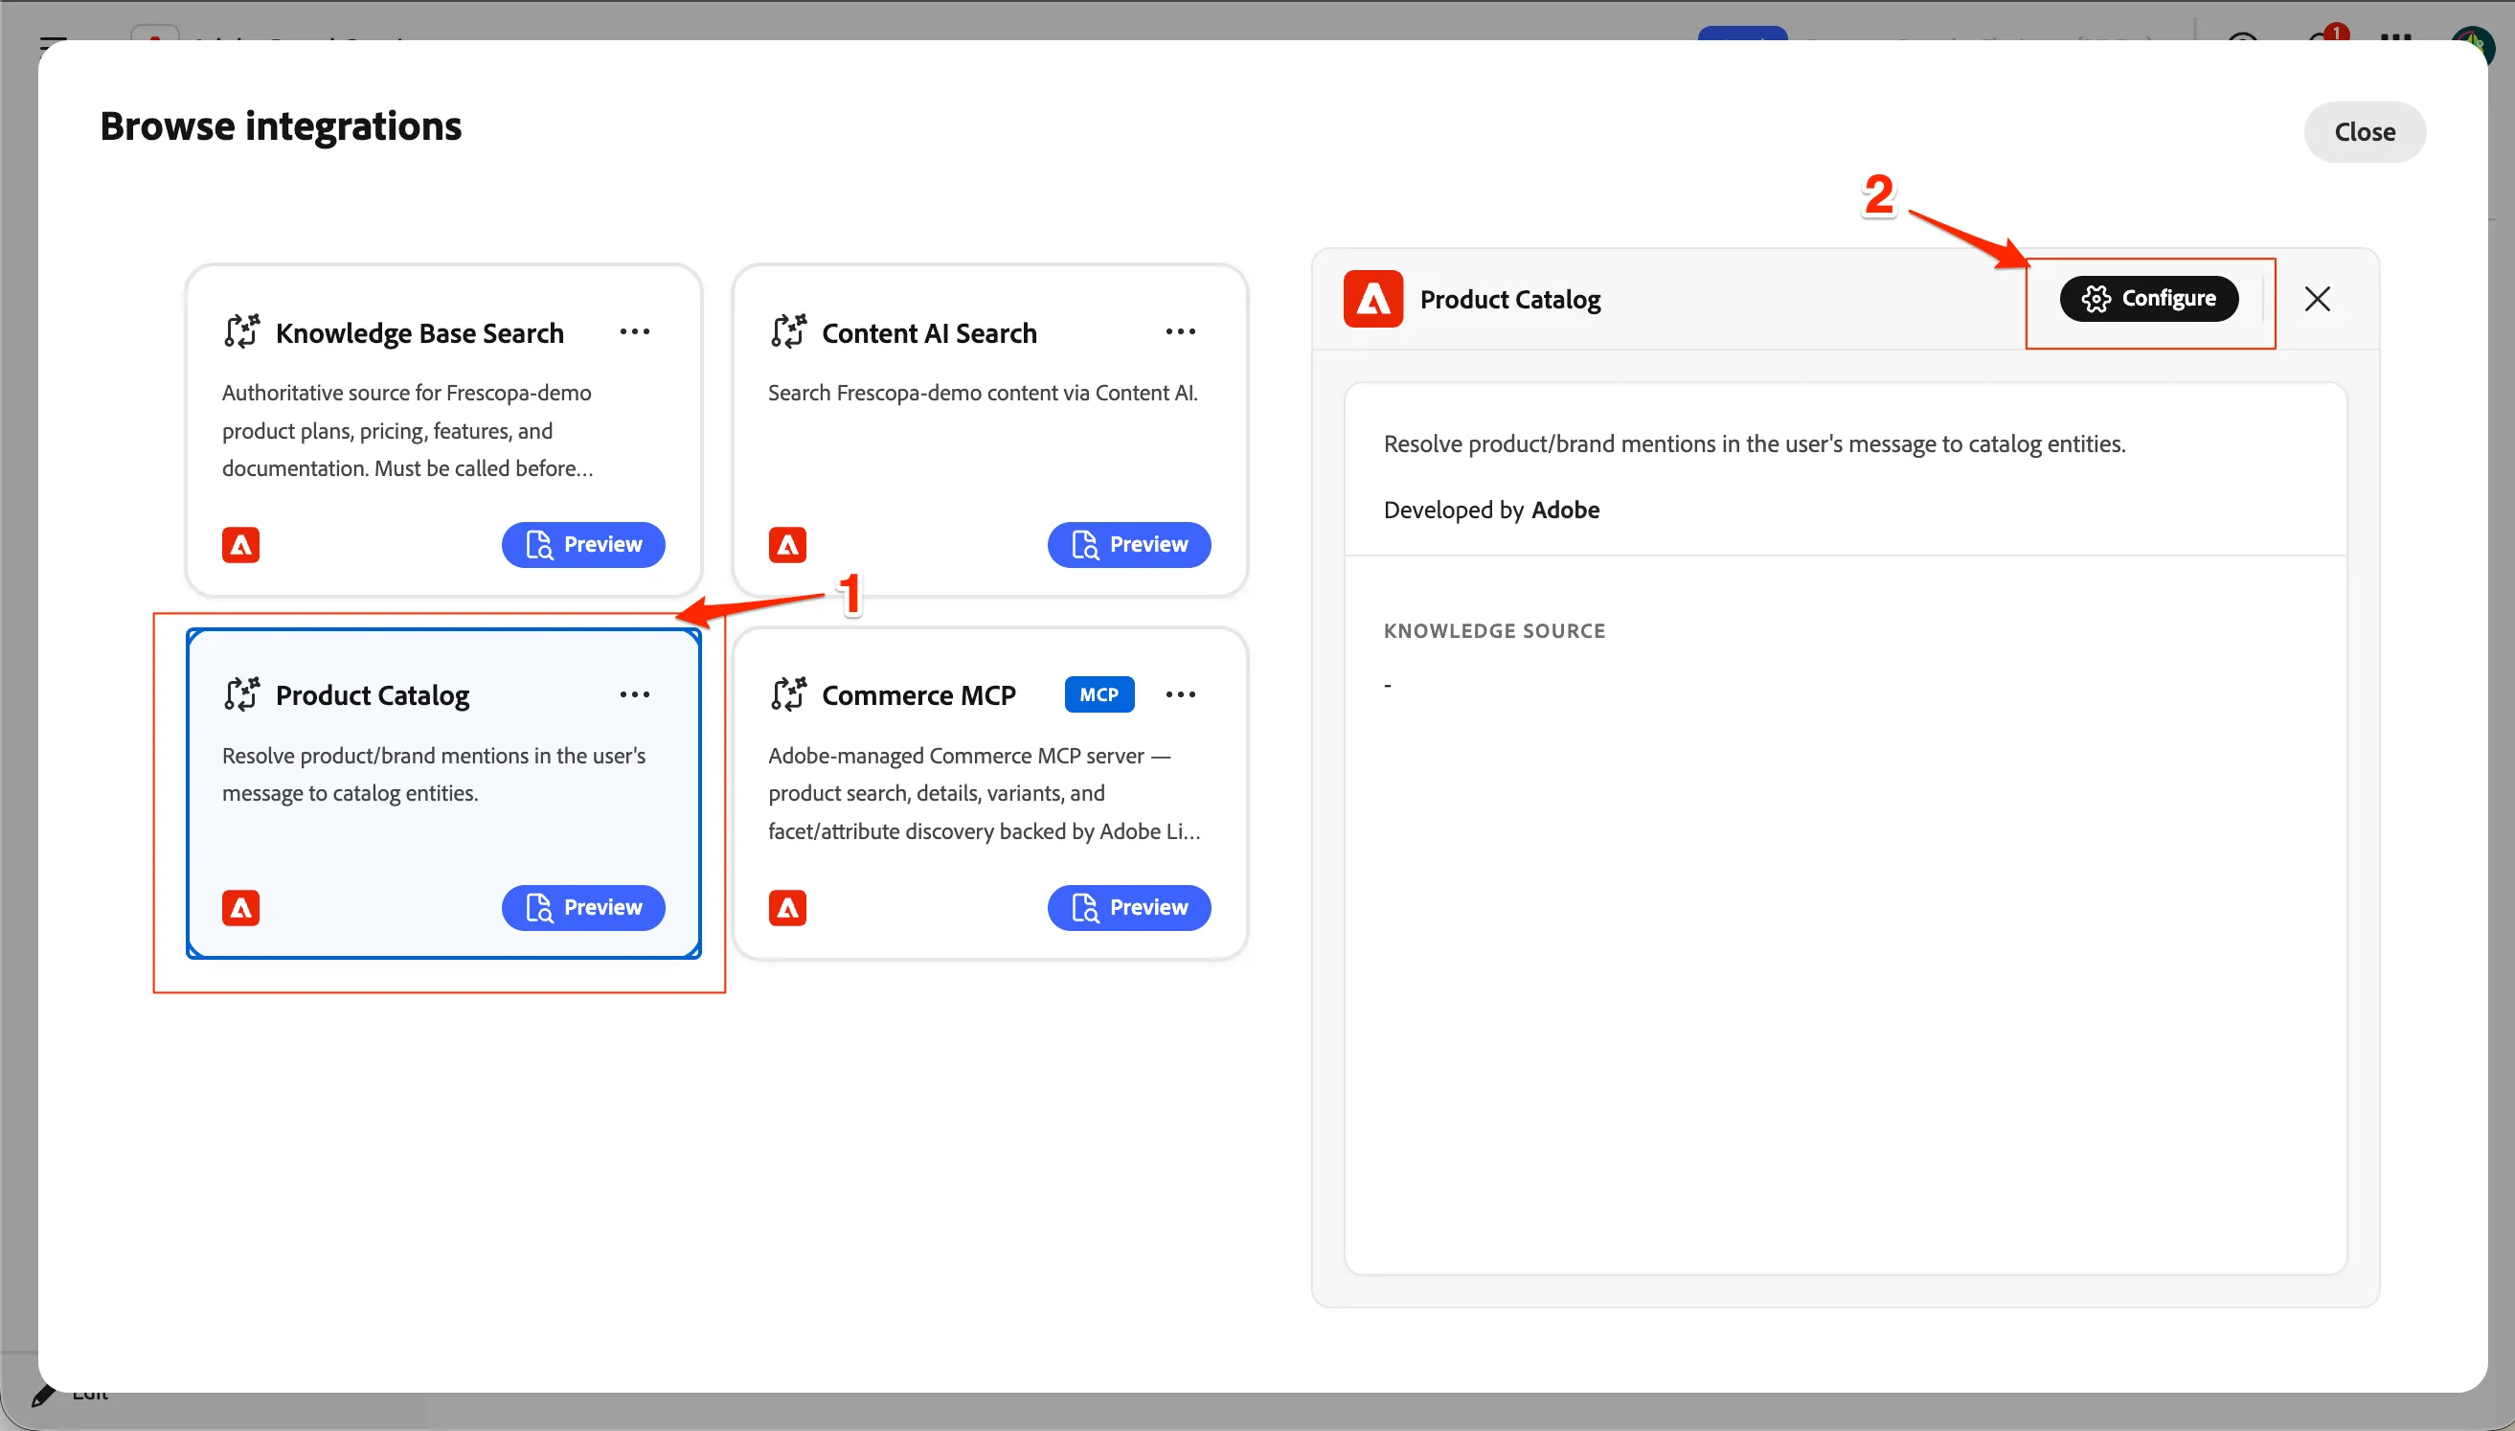Viewport: 2515px width, 1431px height.
Task: Click the Commerce MCP integration icon
Action: click(788, 694)
